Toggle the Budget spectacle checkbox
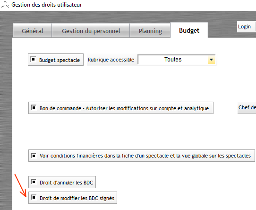Image resolution: width=256 pixels, height=210 pixels. (33, 59)
